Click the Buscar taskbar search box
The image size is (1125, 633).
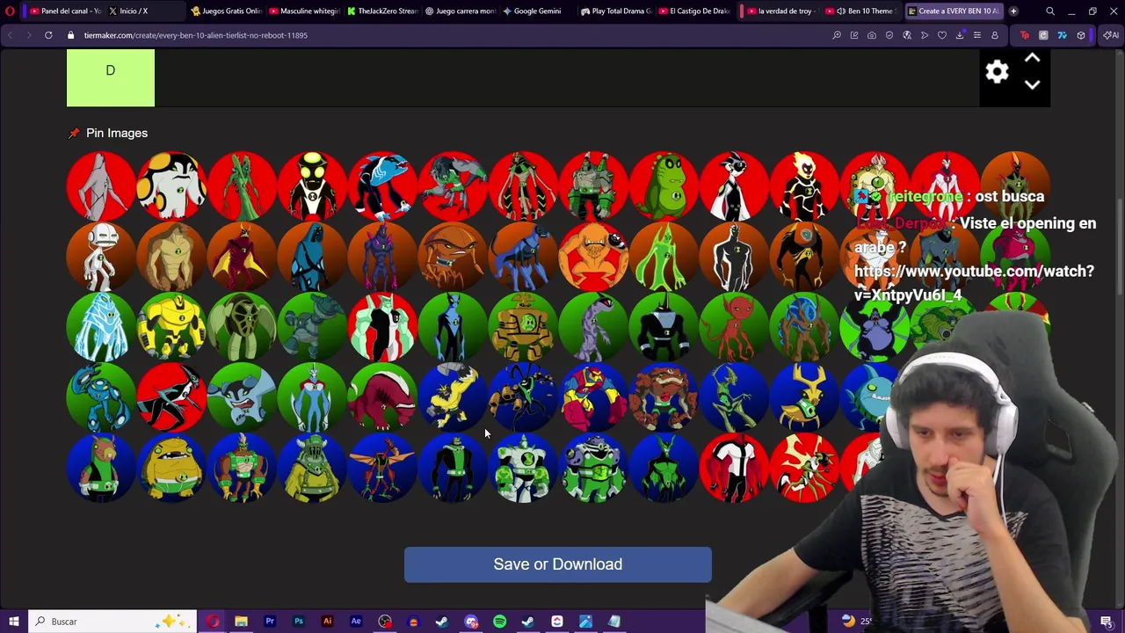click(112, 622)
